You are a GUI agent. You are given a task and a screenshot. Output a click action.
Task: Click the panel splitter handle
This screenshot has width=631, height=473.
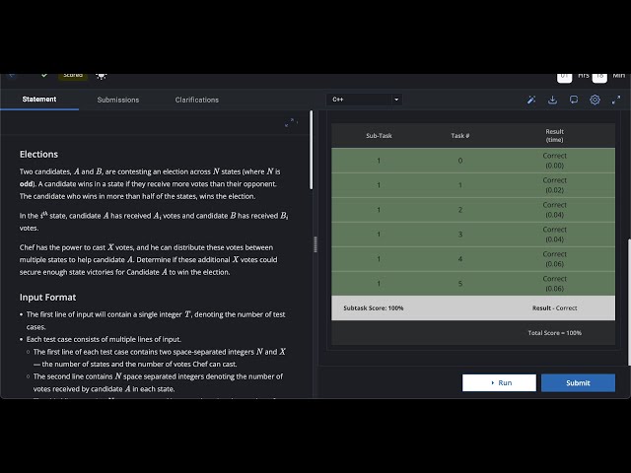point(315,244)
